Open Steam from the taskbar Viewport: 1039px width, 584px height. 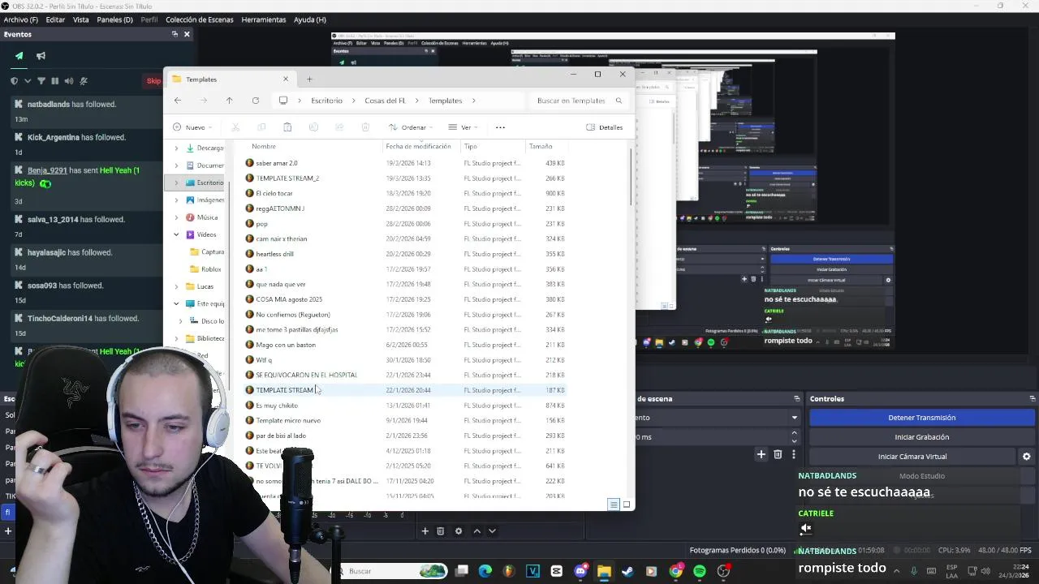pos(627,571)
